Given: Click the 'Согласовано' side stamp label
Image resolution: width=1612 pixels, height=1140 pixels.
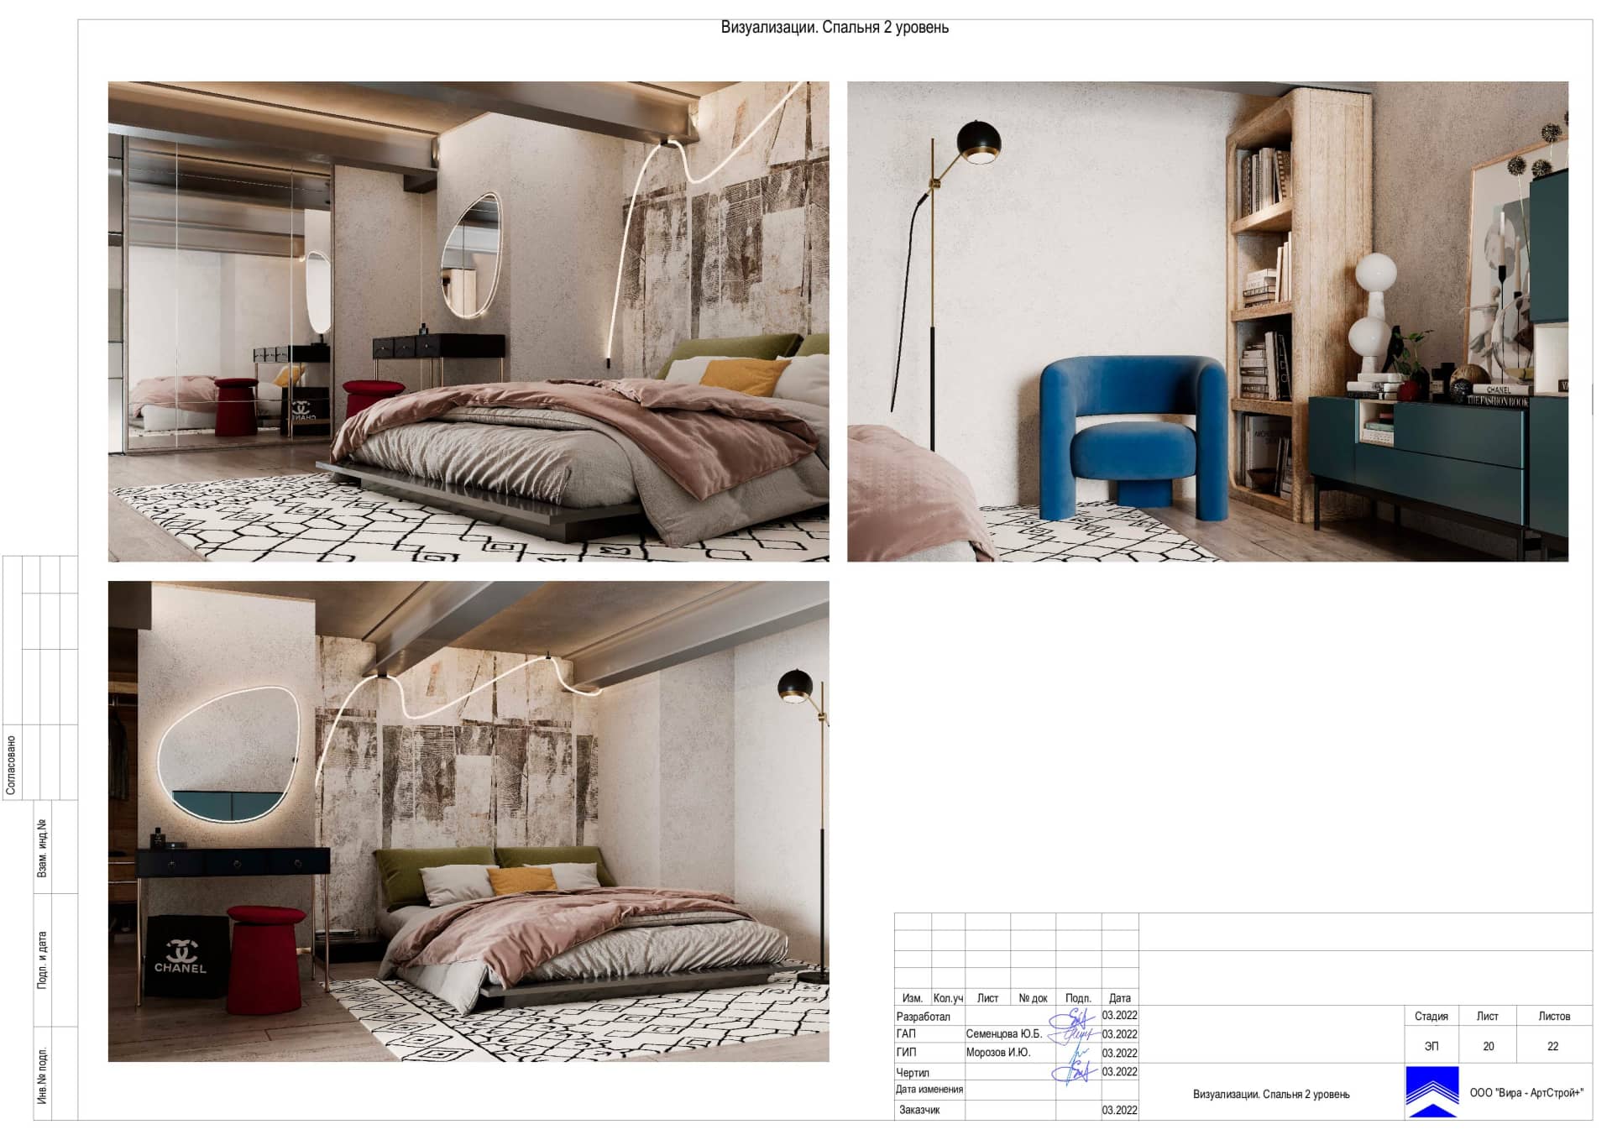Looking at the screenshot, I should (11, 765).
